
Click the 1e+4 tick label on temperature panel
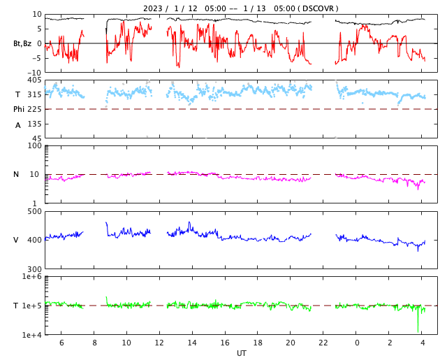pyautogui.click(x=32, y=335)
